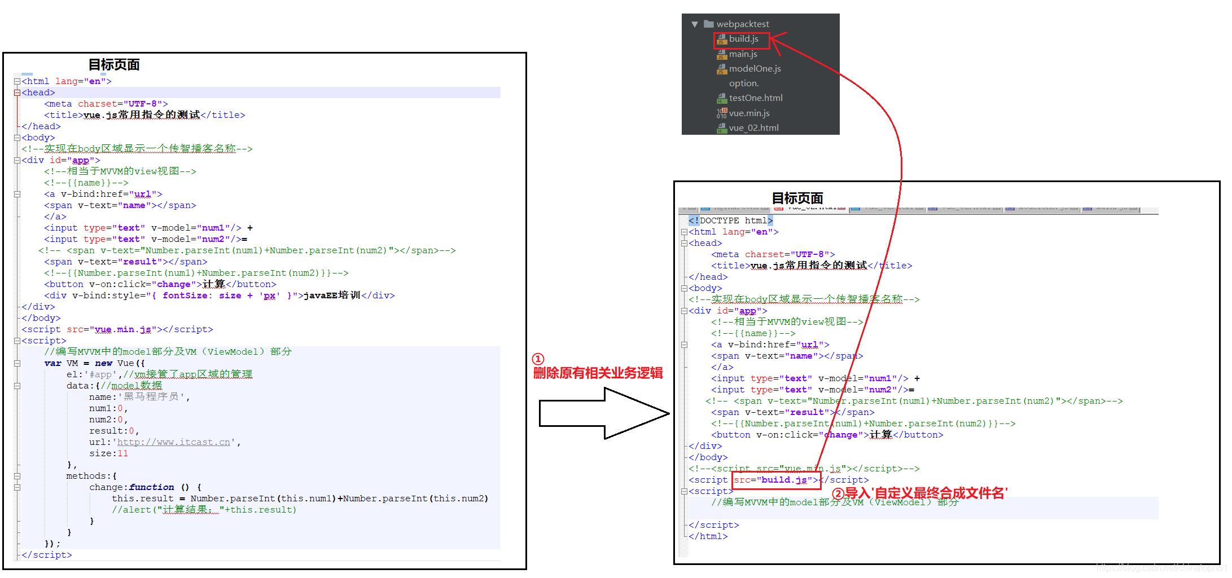Click v-model="num2" input line in right editor
1232x578 pixels.
(813, 390)
